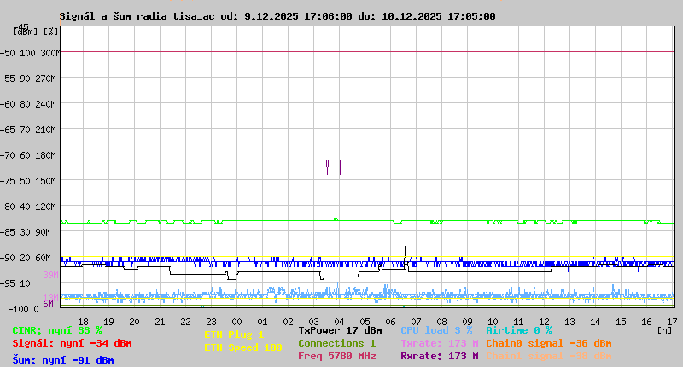Click the '-70 60 180M' y-axis label
683x367 pixels.
point(28,155)
